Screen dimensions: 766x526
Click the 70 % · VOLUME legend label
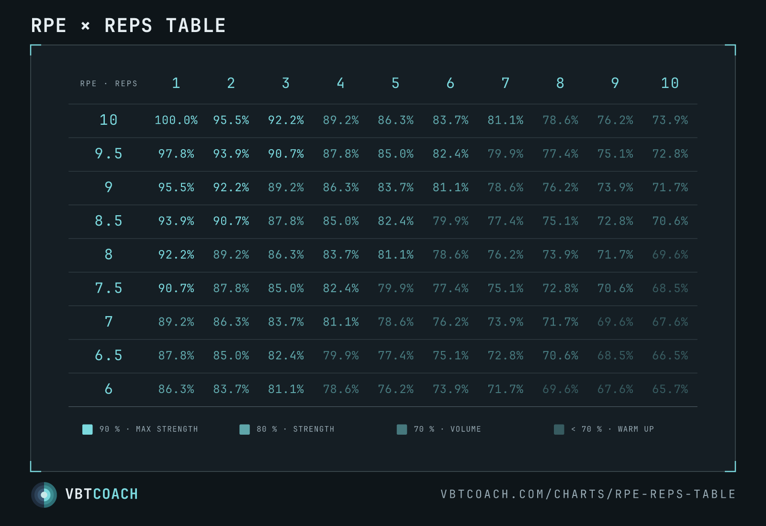pyautogui.click(x=448, y=429)
